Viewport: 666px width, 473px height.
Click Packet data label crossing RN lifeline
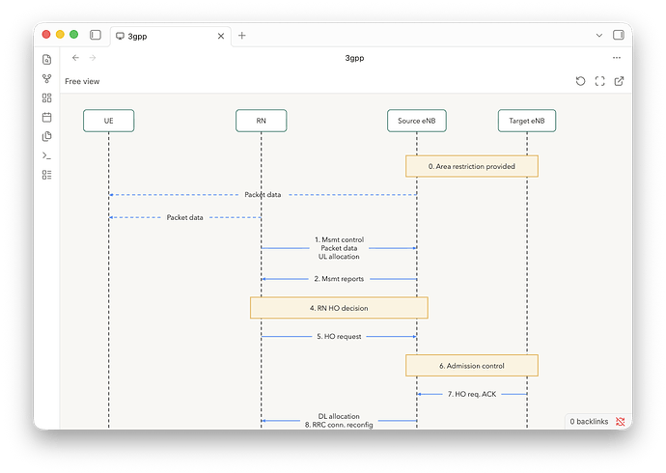(263, 194)
